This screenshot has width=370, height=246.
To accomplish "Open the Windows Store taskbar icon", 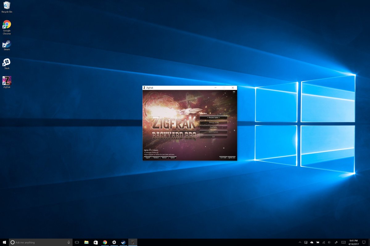I will pos(96,242).
